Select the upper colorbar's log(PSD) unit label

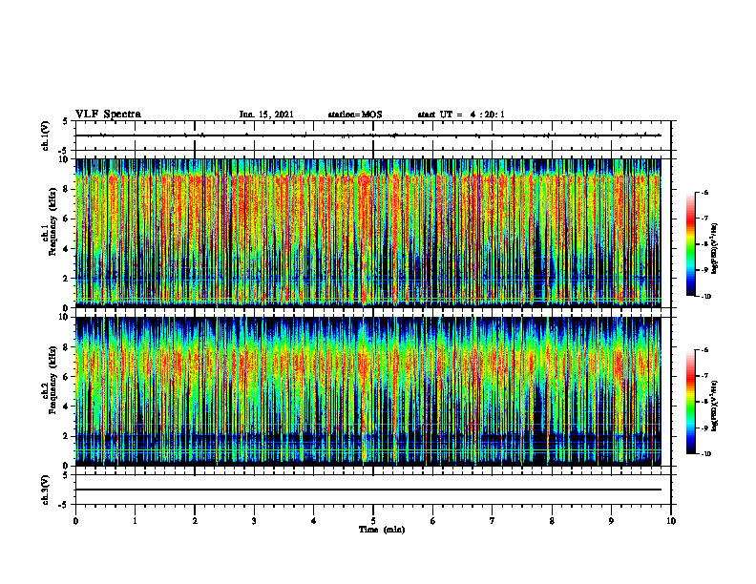715,248
